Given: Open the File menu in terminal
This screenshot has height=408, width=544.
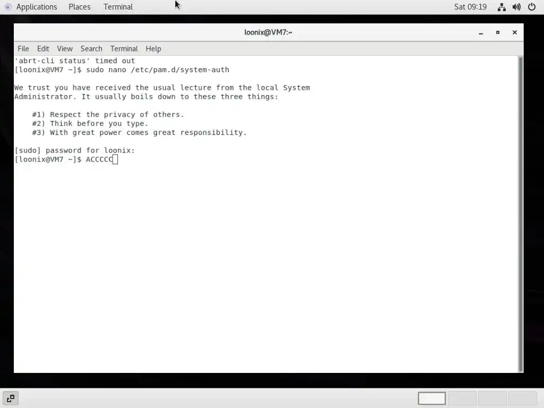Looking at the screenshot, I should pyautogui.click(x=23, y=48).
